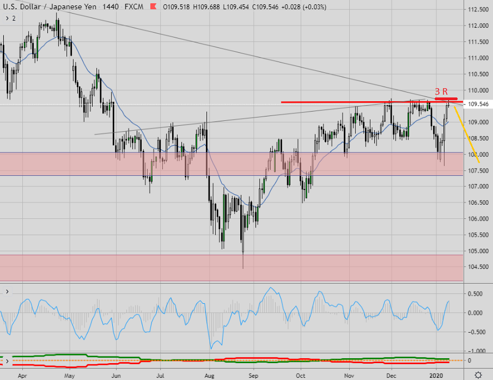Click the FXCM exchange label
Viewport: 493px width, 380px height.
[134, 7]
